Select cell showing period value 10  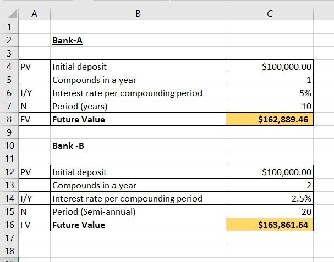click(270, 106)
